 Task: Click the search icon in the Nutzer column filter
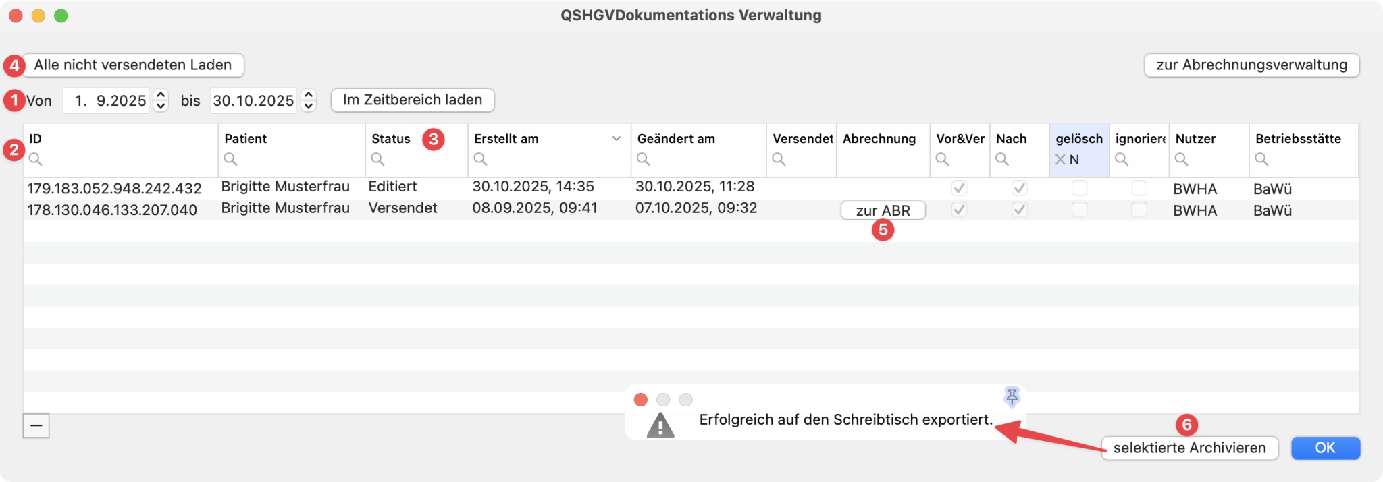click(x=1180, y=160)
